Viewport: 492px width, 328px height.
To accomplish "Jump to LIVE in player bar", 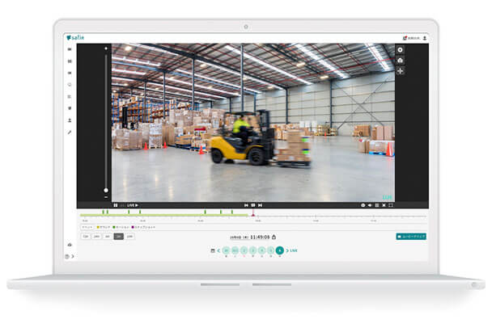I will pos(132,205).
